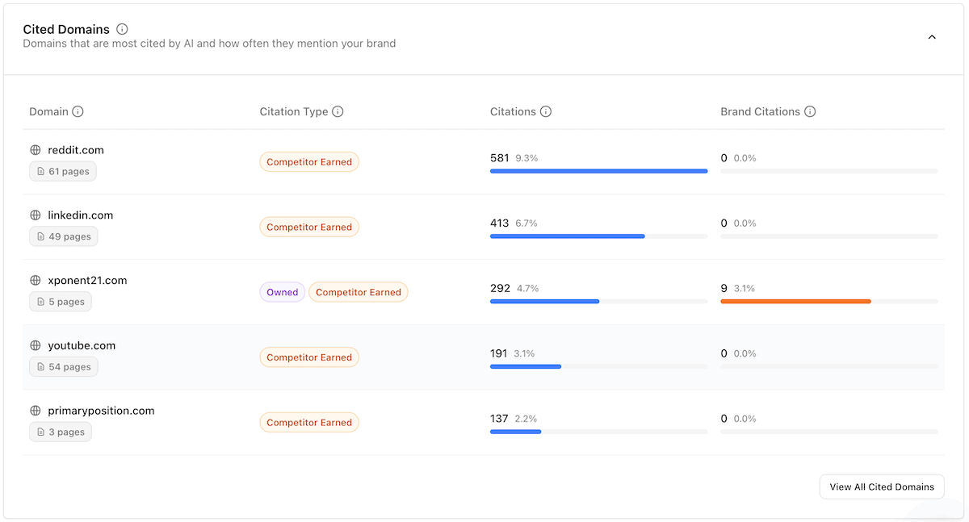Viewport: 969px width, 522px height.
Task: Open the linkedin.com domain link
Action: point(80,215)
